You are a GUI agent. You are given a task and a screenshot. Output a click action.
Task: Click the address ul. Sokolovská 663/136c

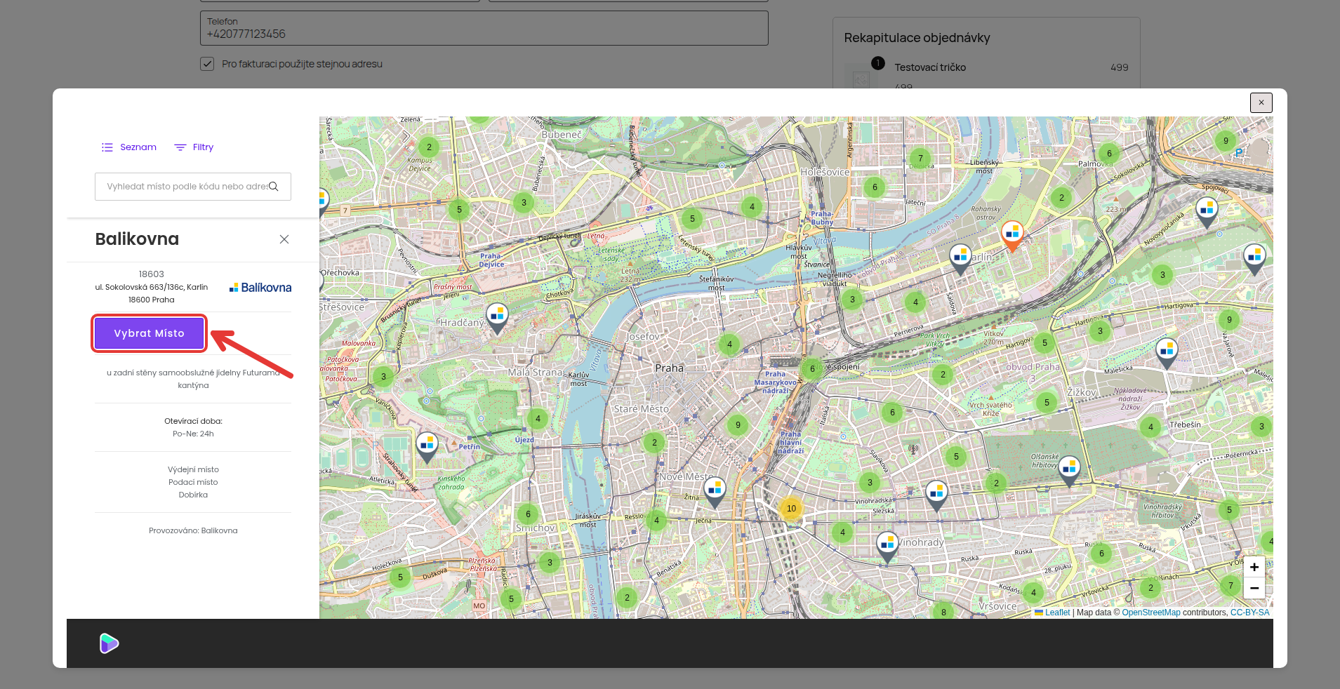point(151,287)
